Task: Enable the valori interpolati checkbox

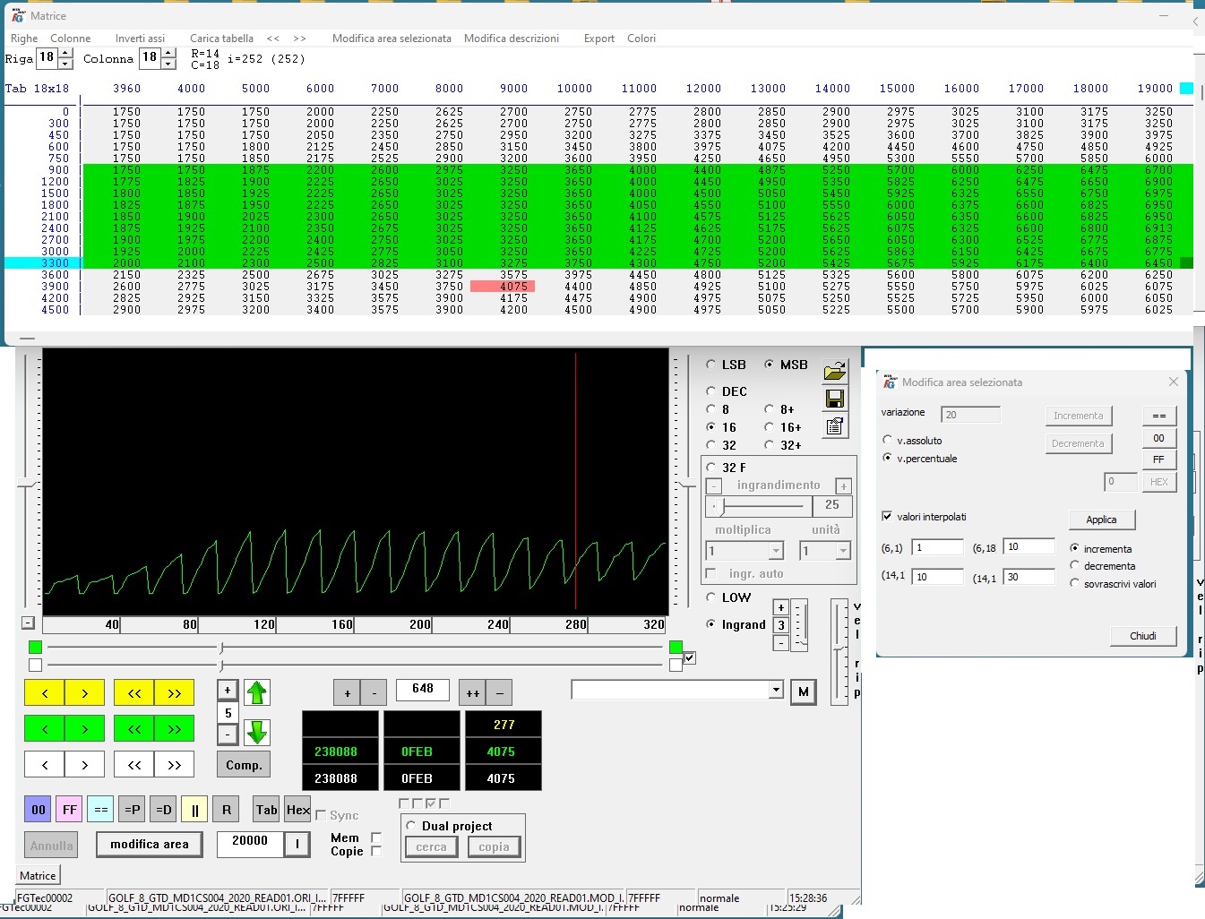Action: tap(887, 517)
